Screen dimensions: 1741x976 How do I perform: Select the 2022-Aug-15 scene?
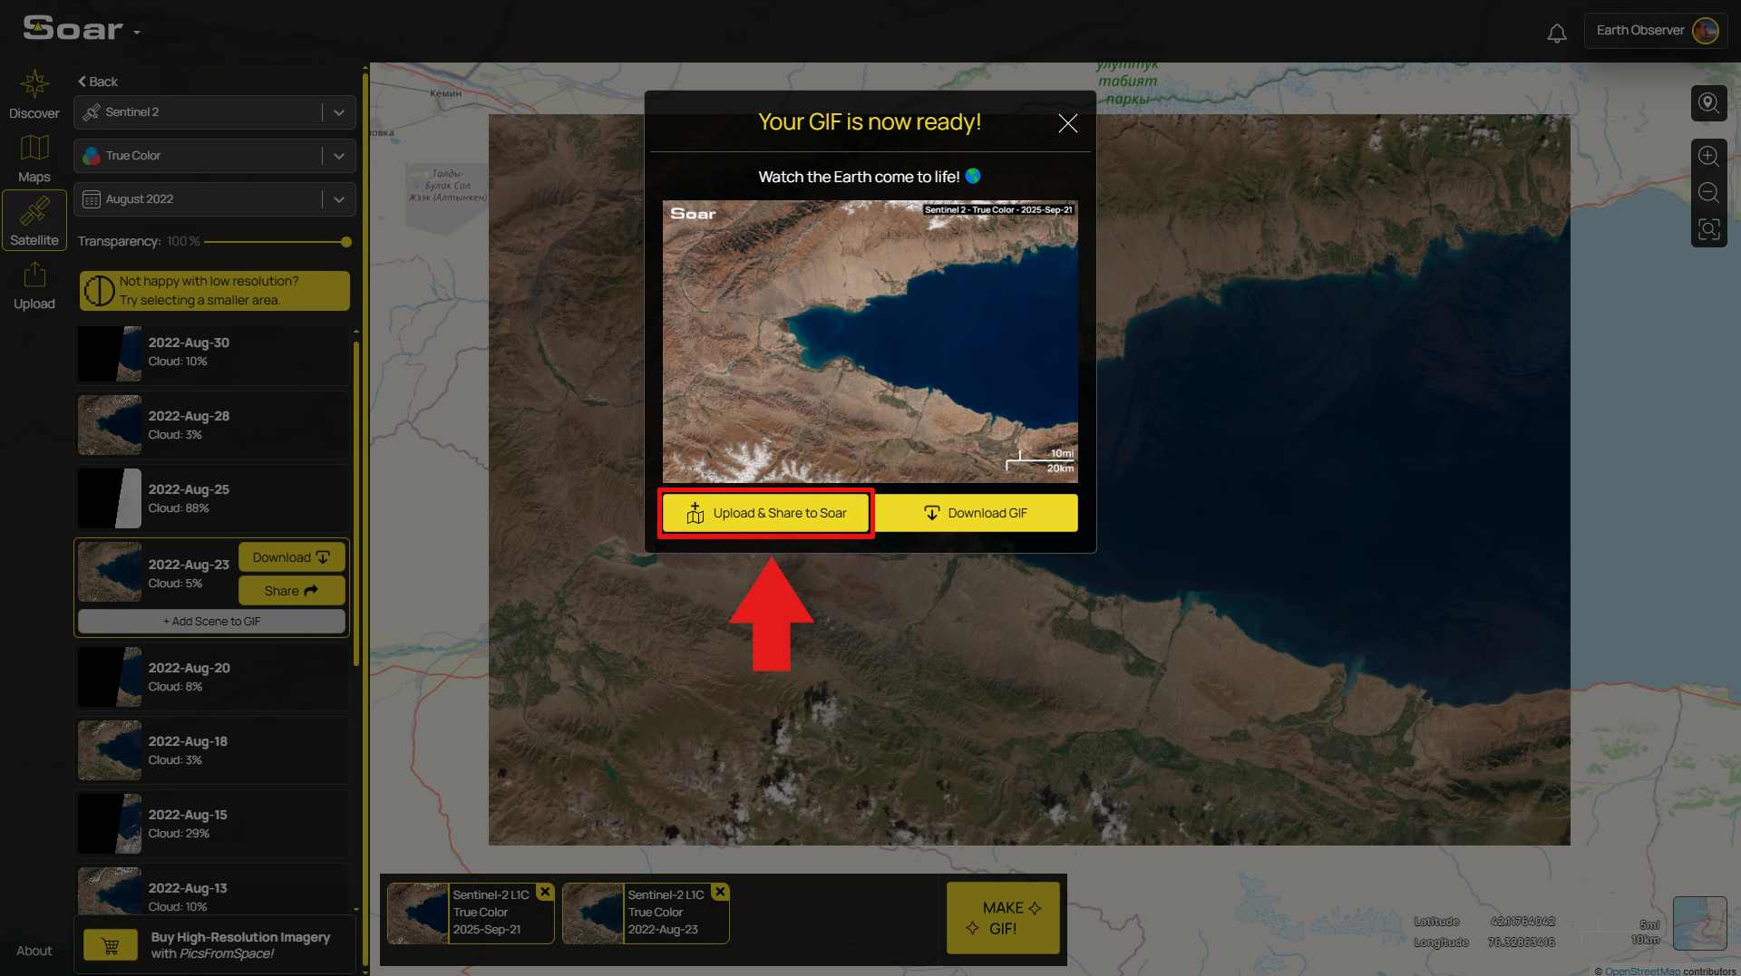(x=211, y=824)
